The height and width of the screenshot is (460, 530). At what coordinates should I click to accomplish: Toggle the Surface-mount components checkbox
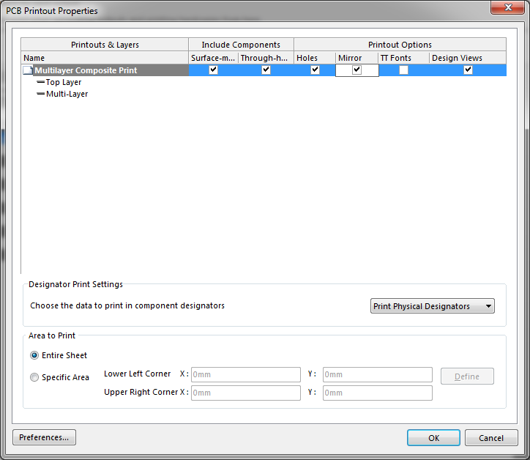coord(213,70)
